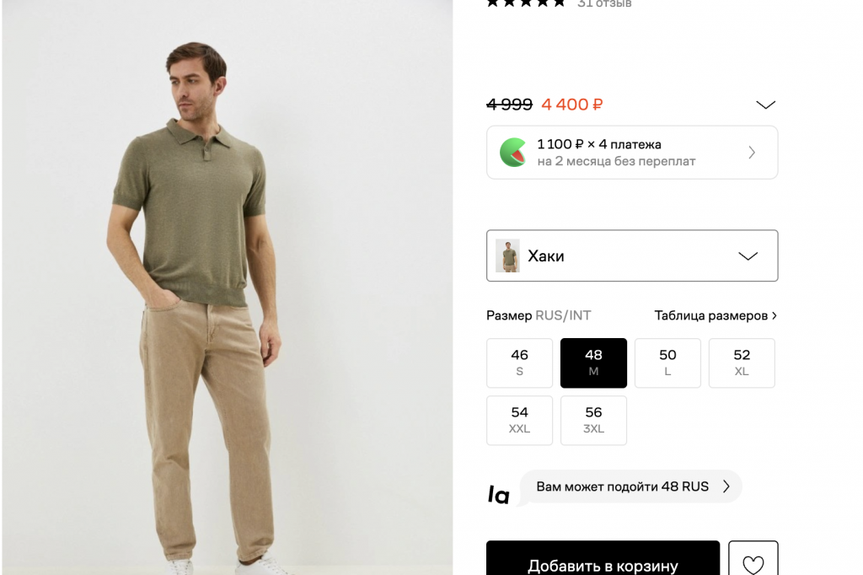This screenshot has width=863, height=575.
Task: Select the highlighted size 48 M
Action: coord(593,363)
